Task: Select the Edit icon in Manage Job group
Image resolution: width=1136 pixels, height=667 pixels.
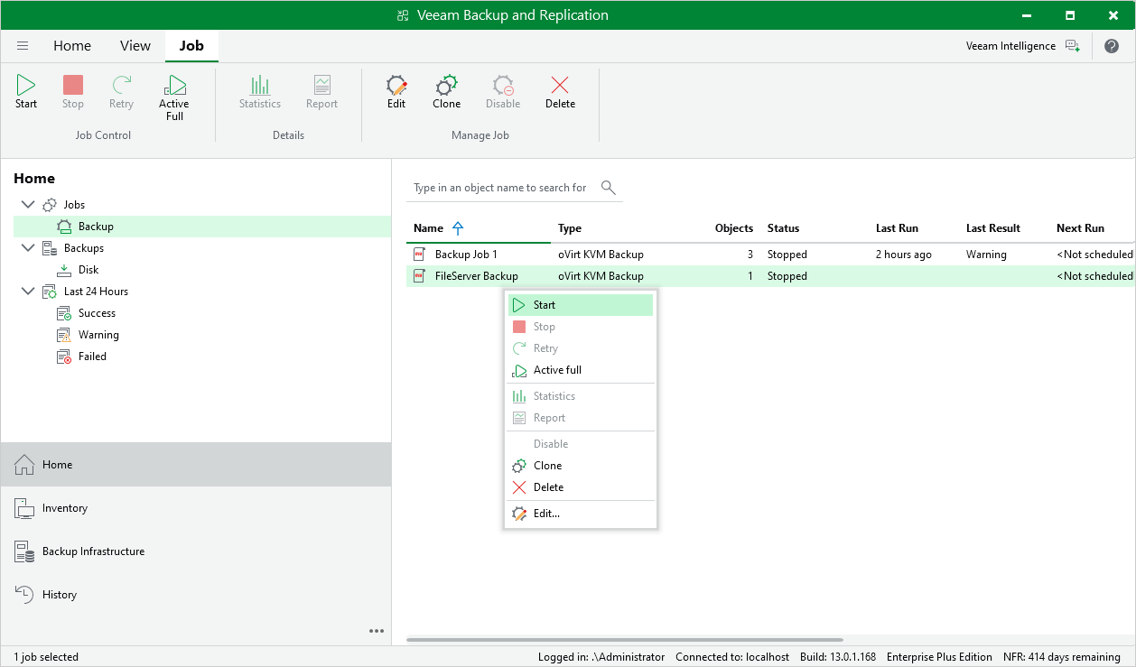Action: point(396,90)
